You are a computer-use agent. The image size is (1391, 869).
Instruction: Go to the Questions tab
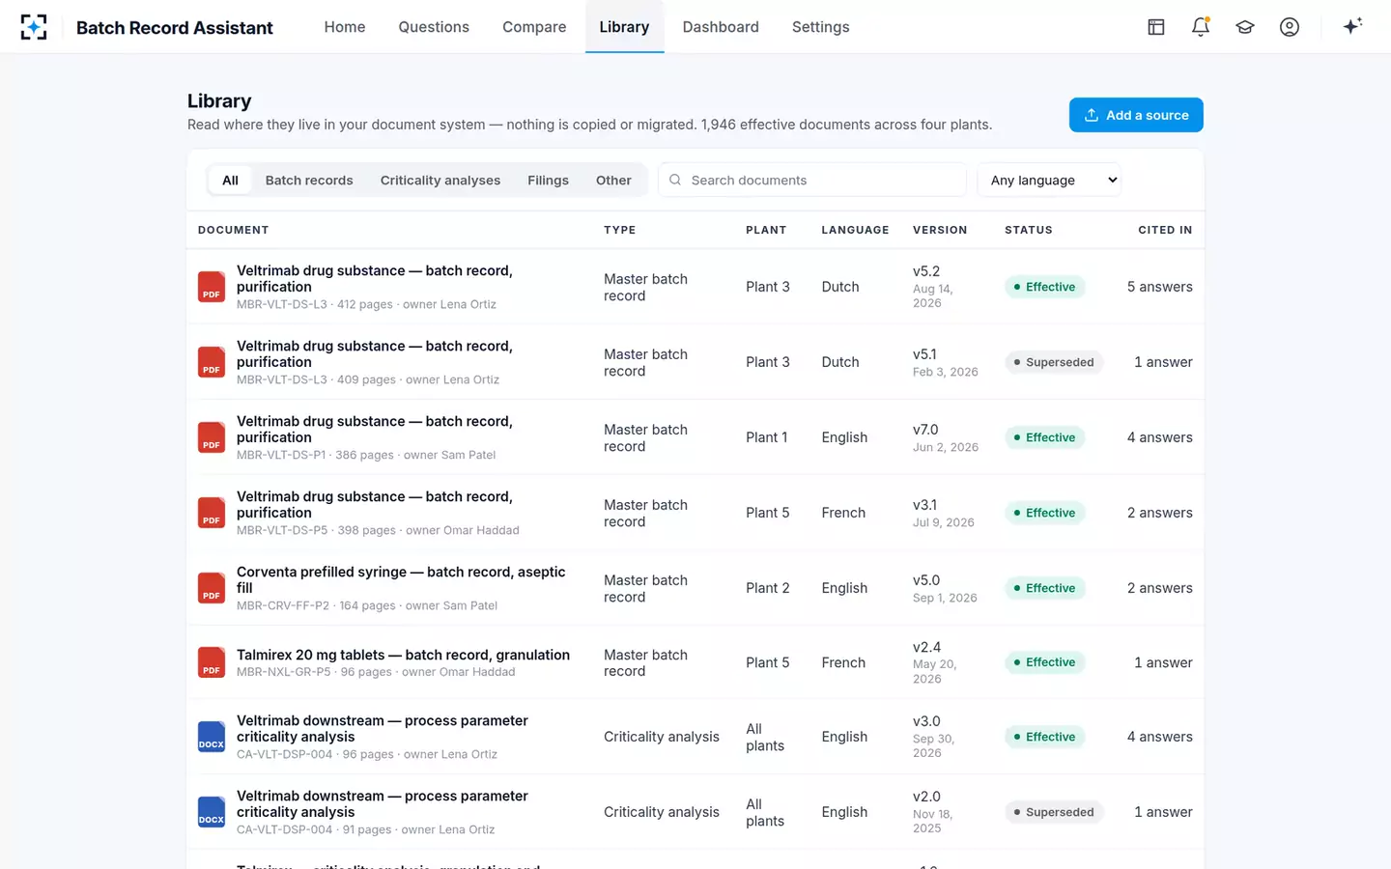434,27
